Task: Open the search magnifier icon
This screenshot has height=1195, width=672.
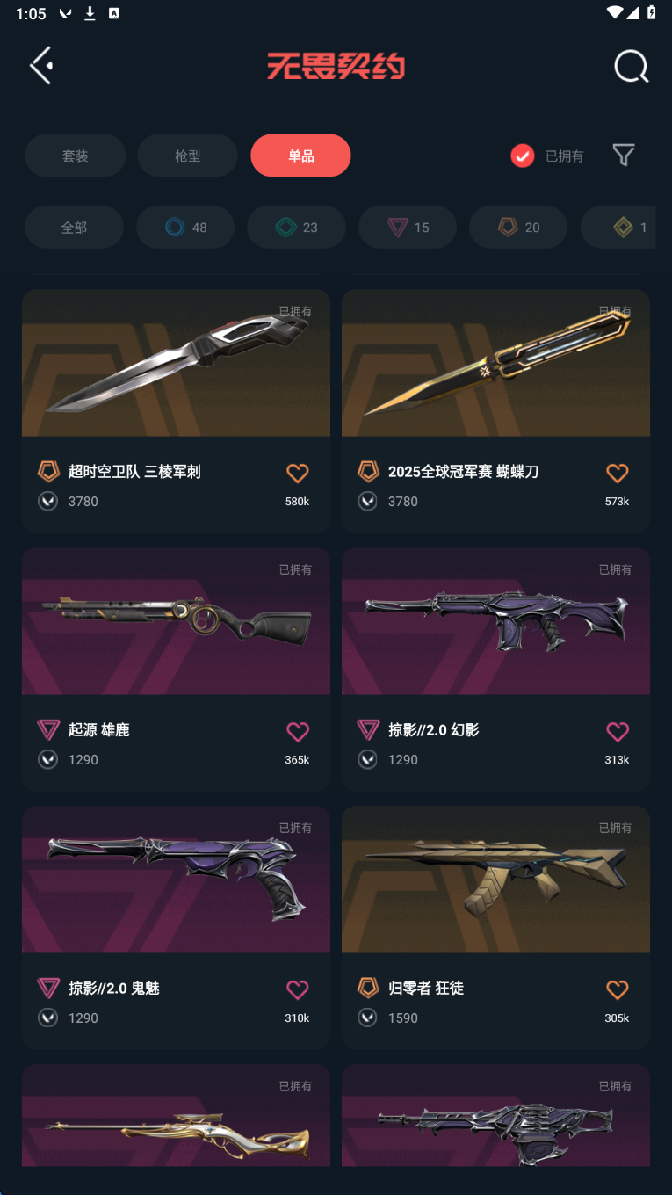Action: (x=632, y=67)
